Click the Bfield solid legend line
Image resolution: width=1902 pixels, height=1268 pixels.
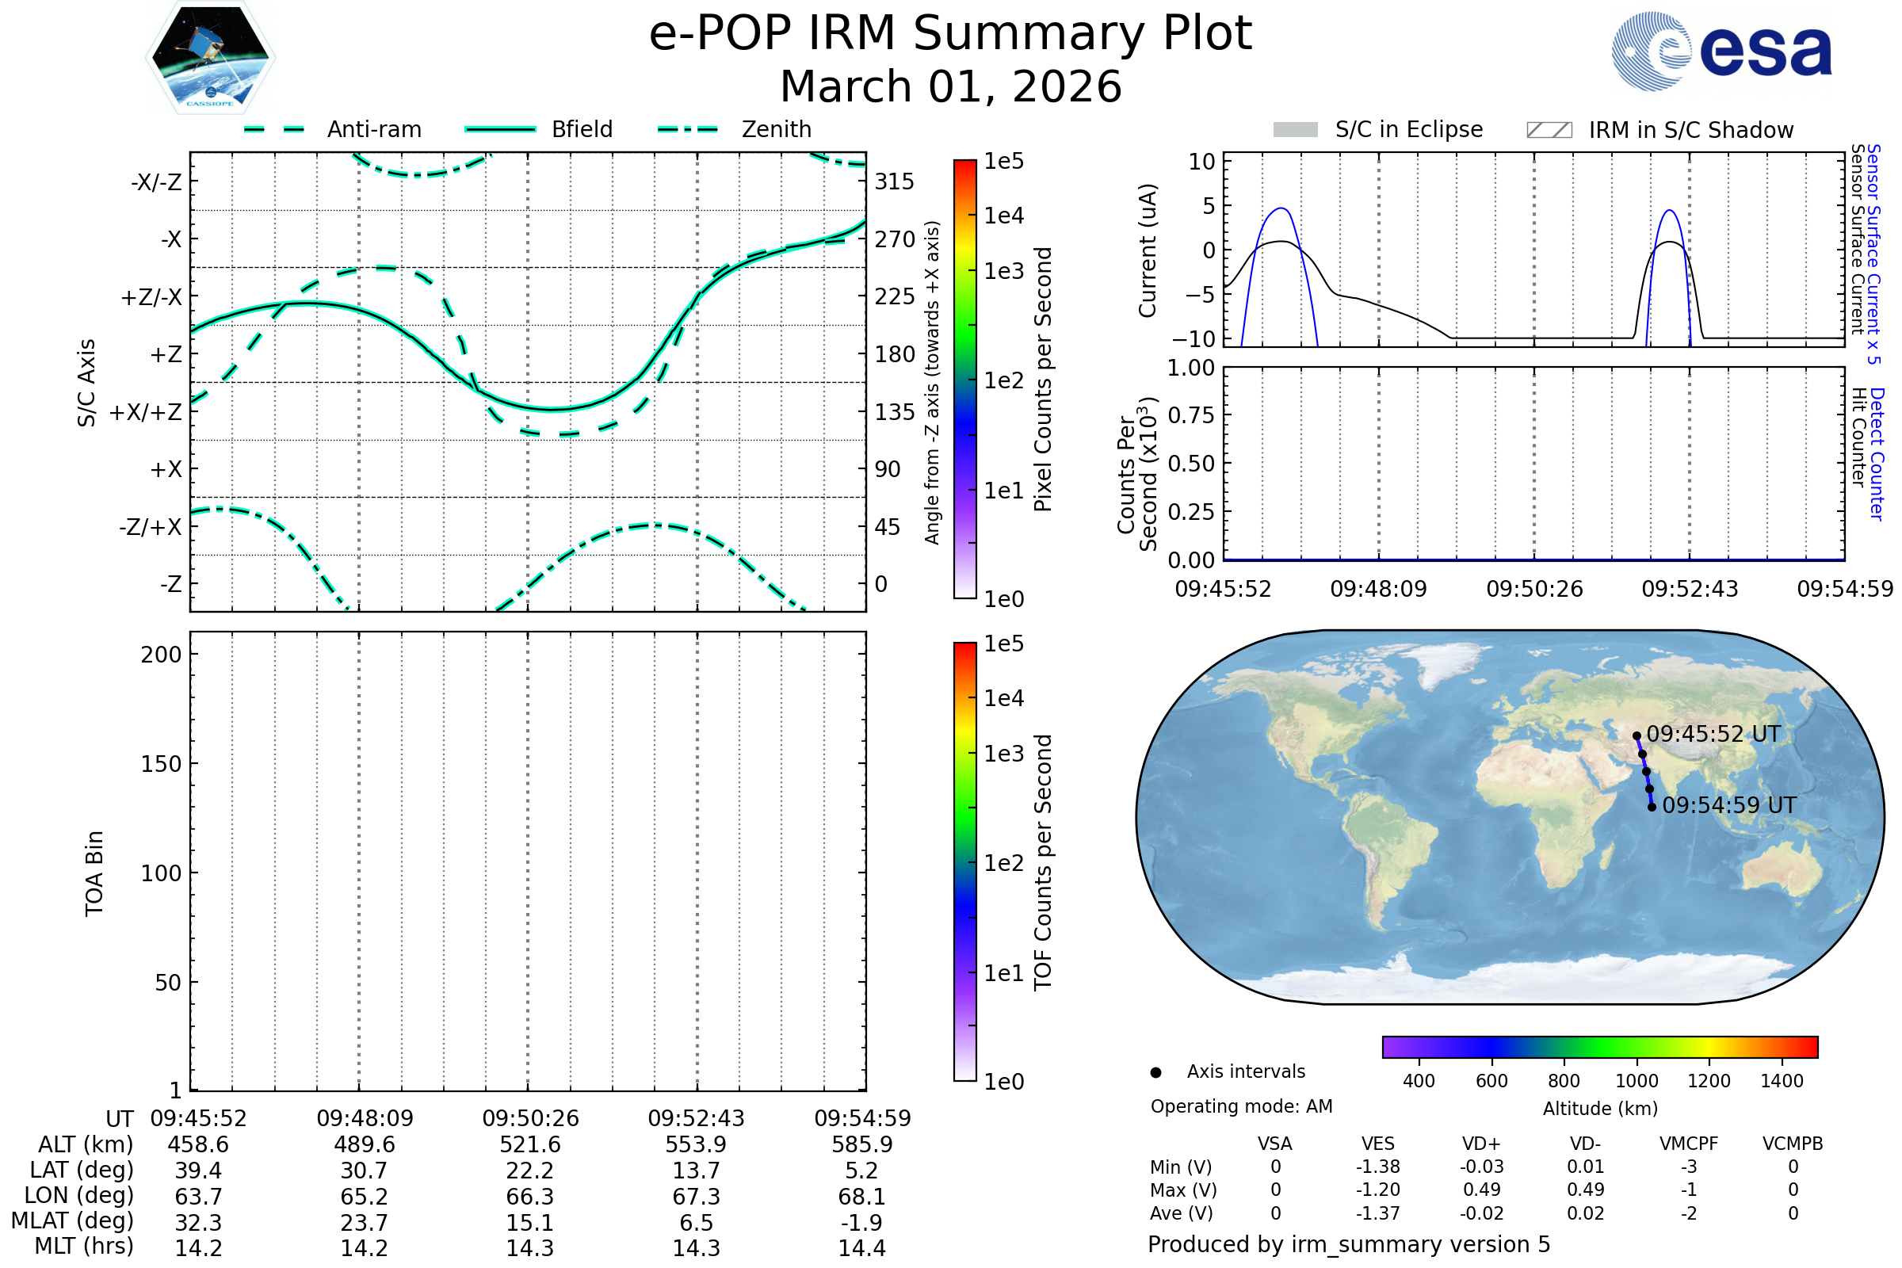[x=500, y=129]
